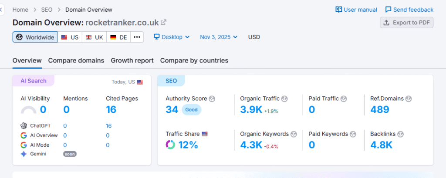Click the globe icon next to Organic Keywords
The width and height of the screenshot is (446, 178).
click(294, 134)
